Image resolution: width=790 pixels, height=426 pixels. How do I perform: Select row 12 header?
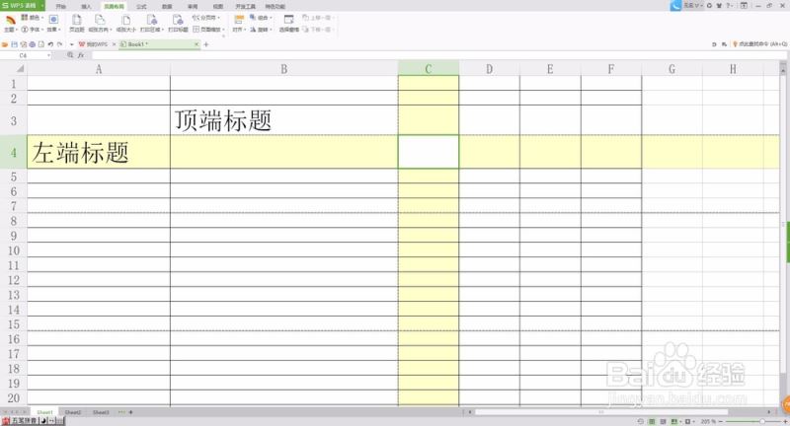tap(14, 280)
